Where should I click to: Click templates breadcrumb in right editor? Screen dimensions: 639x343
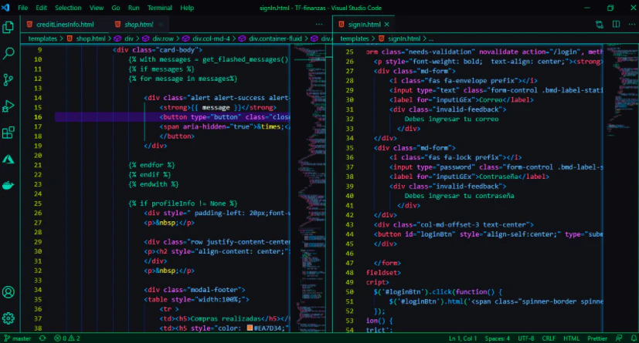[x=354, y=39]
